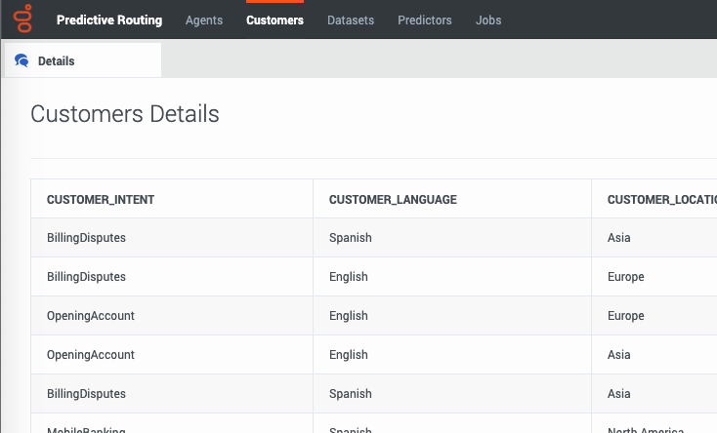Select BillingDisputes in the English Europe row
This screenshot has height=433, width=717.
click(x=86, y=277)
